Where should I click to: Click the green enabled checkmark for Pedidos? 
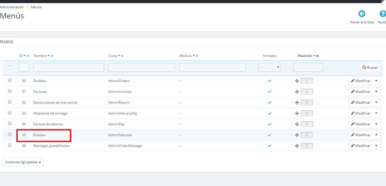click(269, 81)
